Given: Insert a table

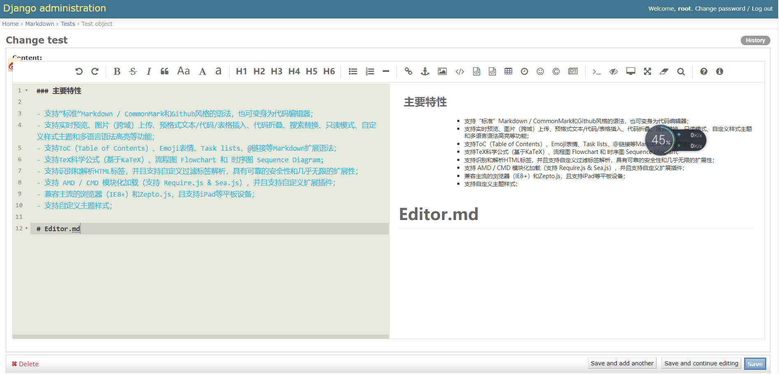Looking at the screenshot, I should (x=508, y=71).
